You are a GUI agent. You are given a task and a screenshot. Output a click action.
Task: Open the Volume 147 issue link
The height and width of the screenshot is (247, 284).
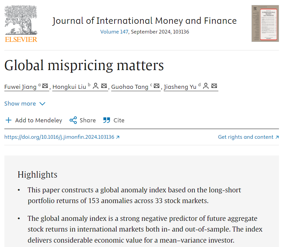coord(114,32)
